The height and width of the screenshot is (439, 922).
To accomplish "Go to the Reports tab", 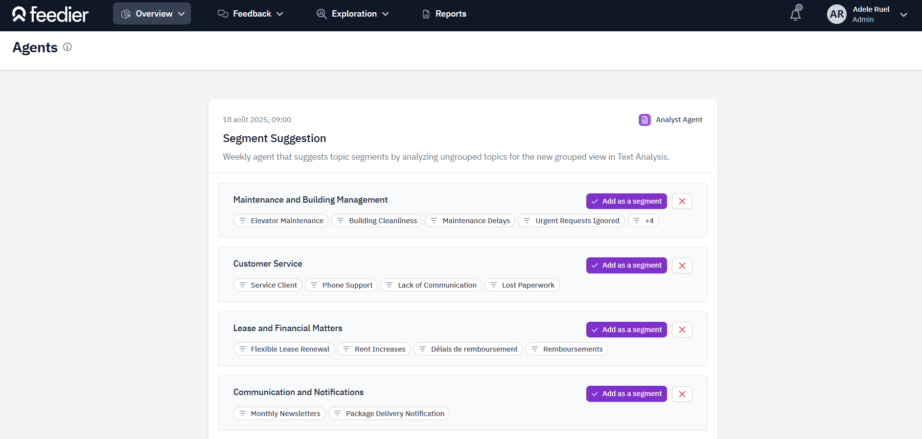I will point(444,14).
